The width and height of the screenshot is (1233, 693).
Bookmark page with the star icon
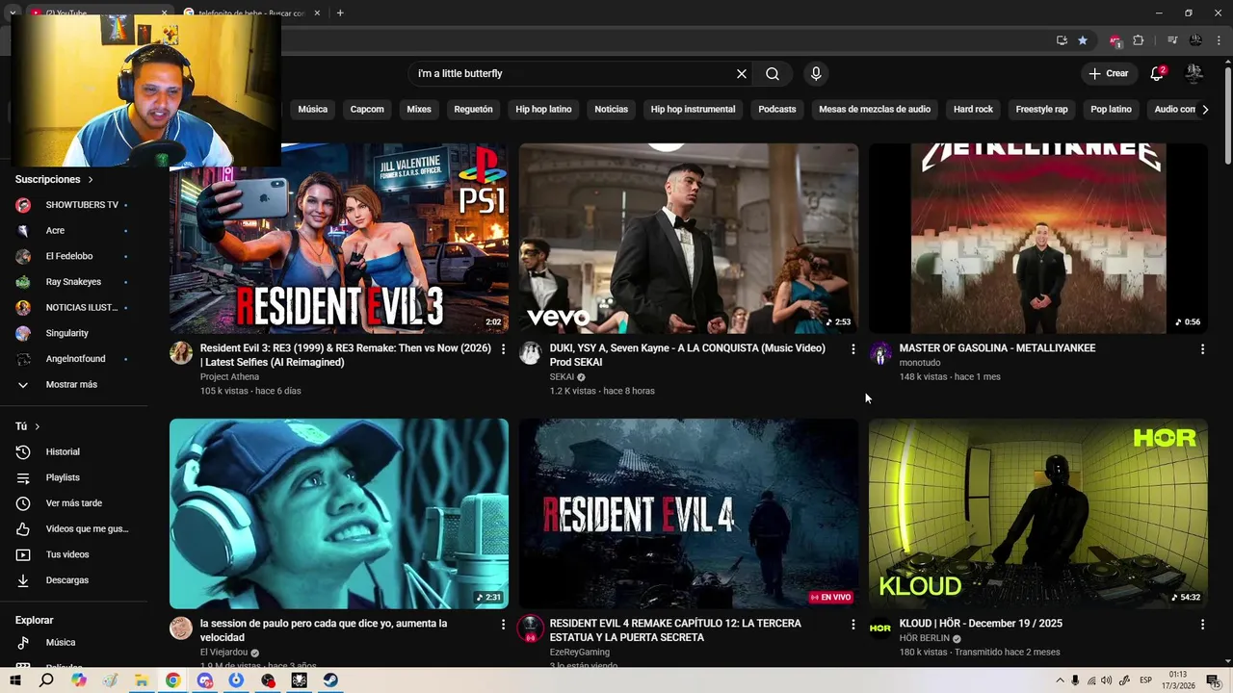point(1083,40)
